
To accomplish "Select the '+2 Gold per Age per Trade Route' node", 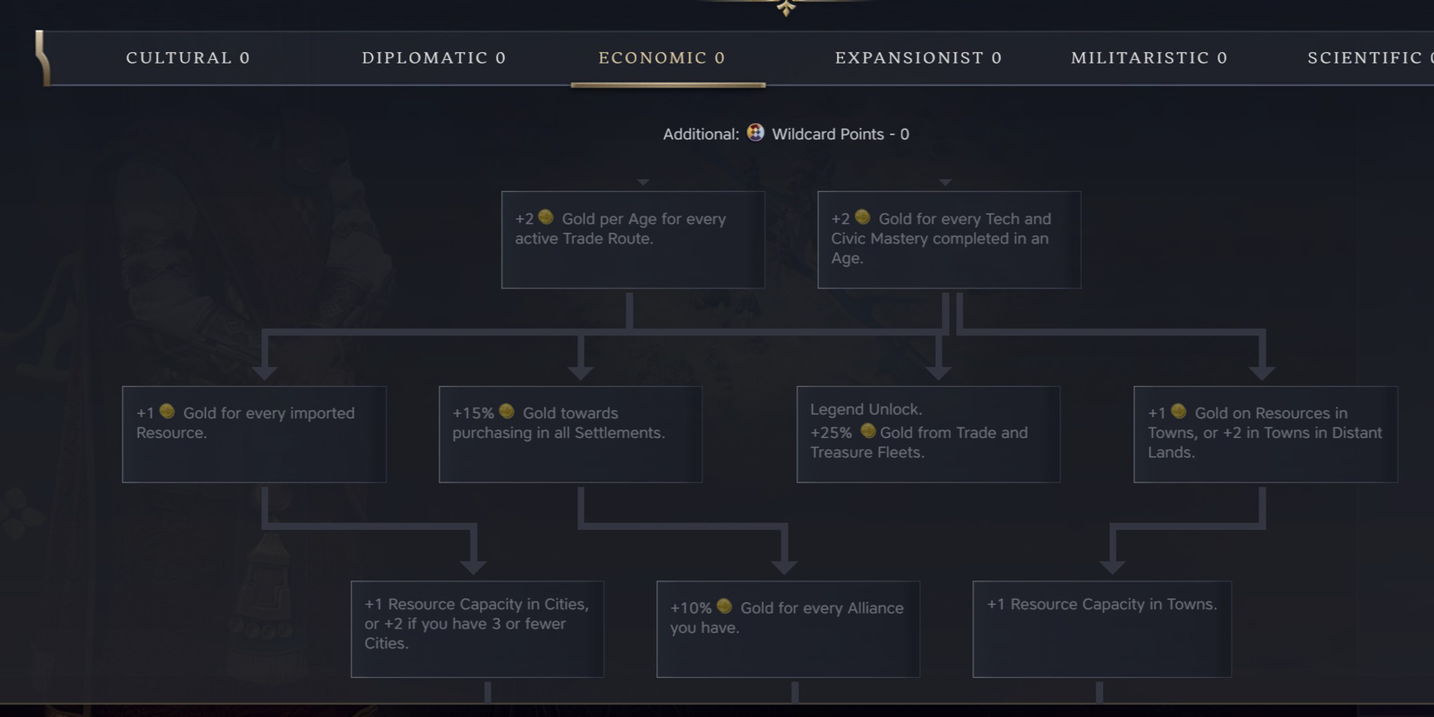I will click(x=633, y=239).
